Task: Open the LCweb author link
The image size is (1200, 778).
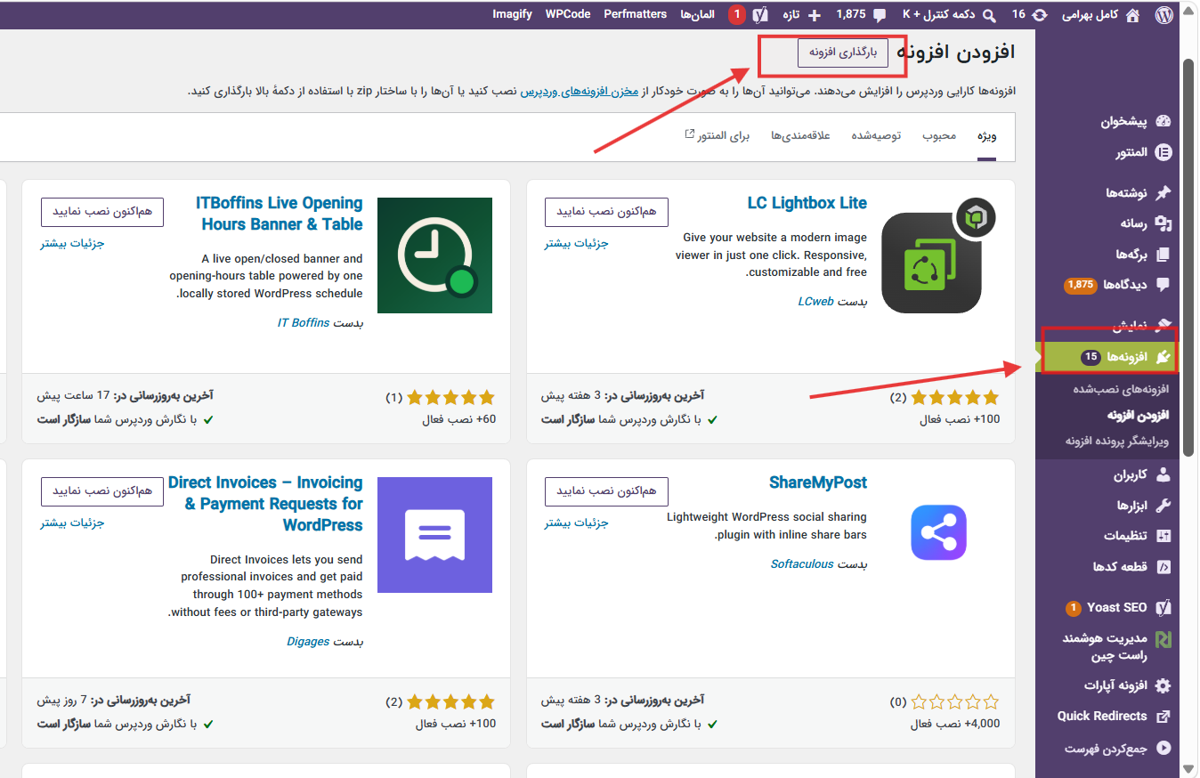Action: (x=816, y=302)
